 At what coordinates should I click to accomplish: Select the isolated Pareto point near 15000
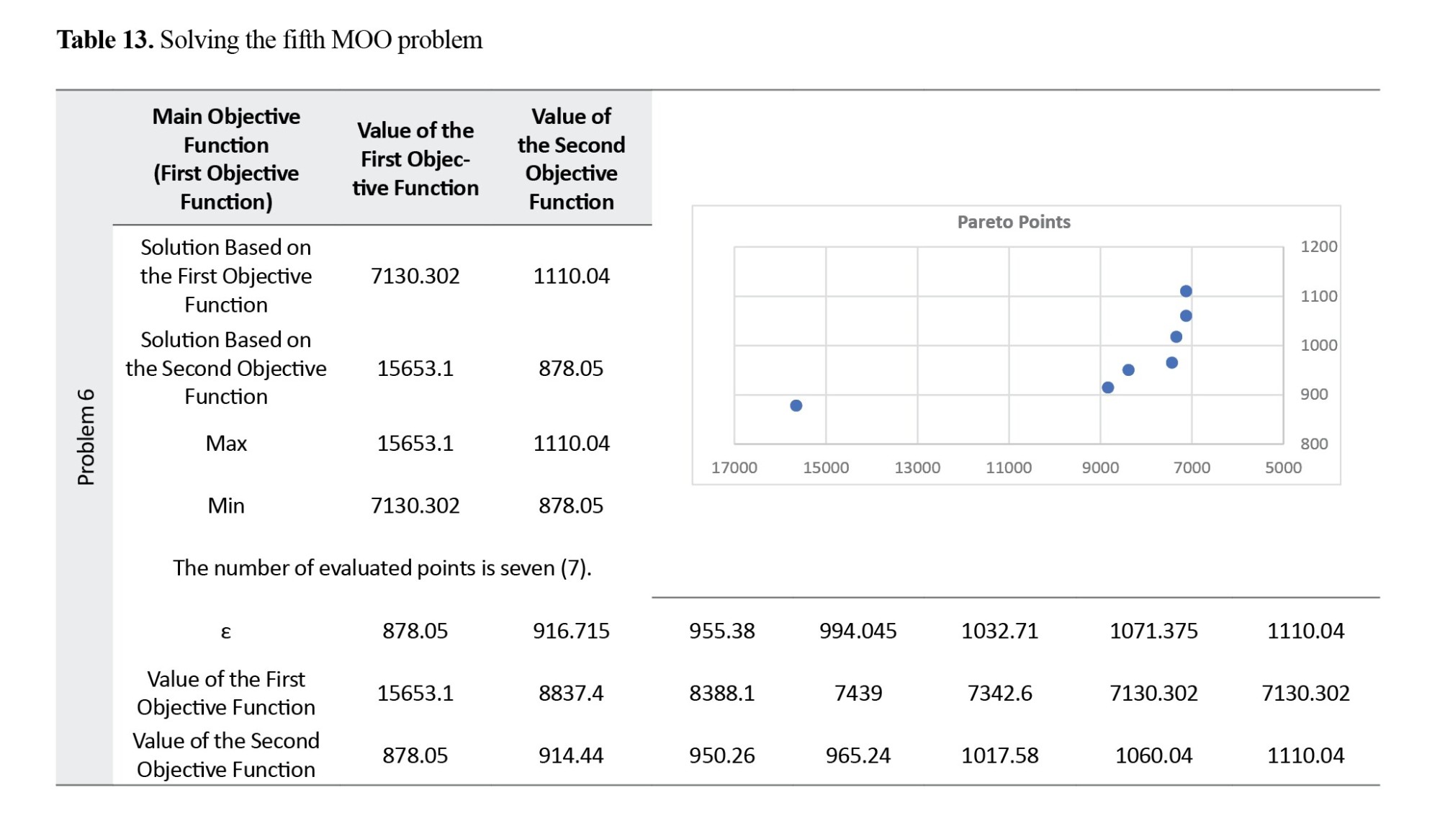point(796,405)
